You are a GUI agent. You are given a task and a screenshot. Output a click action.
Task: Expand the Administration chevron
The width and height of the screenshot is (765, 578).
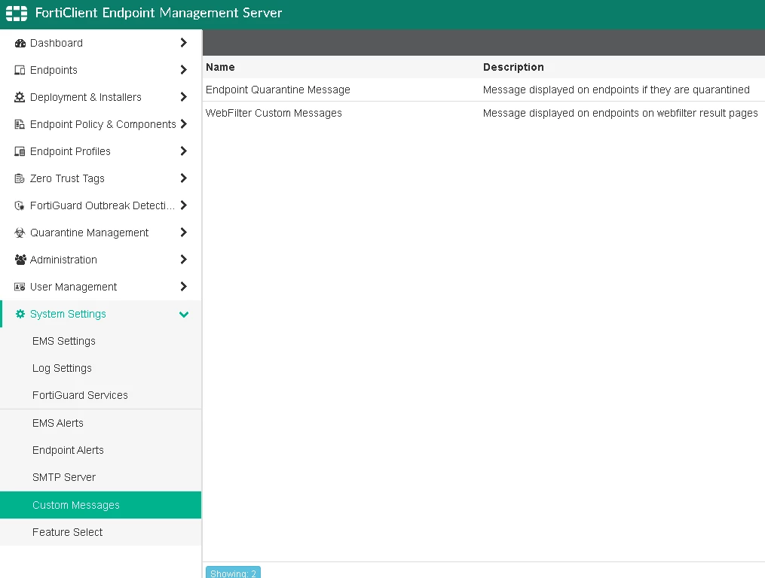(x=183, y=259)
